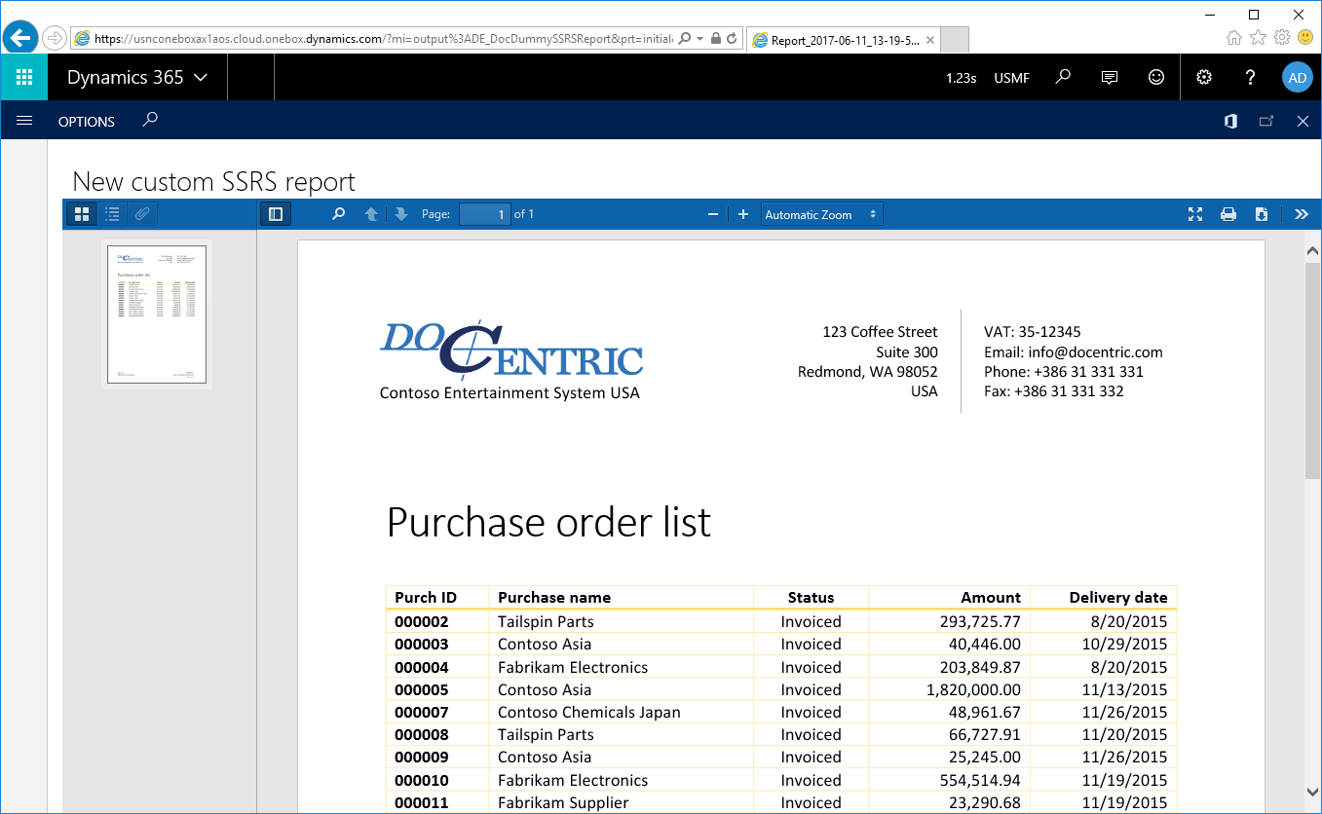Click the 'Delivery date' column header

[1118, 597]
